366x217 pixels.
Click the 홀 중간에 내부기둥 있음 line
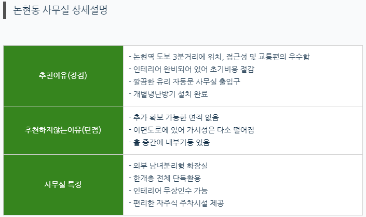(x=169, y=142)
